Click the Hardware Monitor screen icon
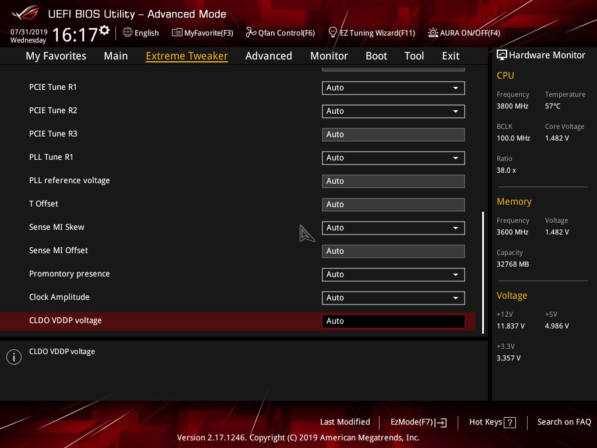597x448 pixels. pyautogui.click(x=502, y=55)
